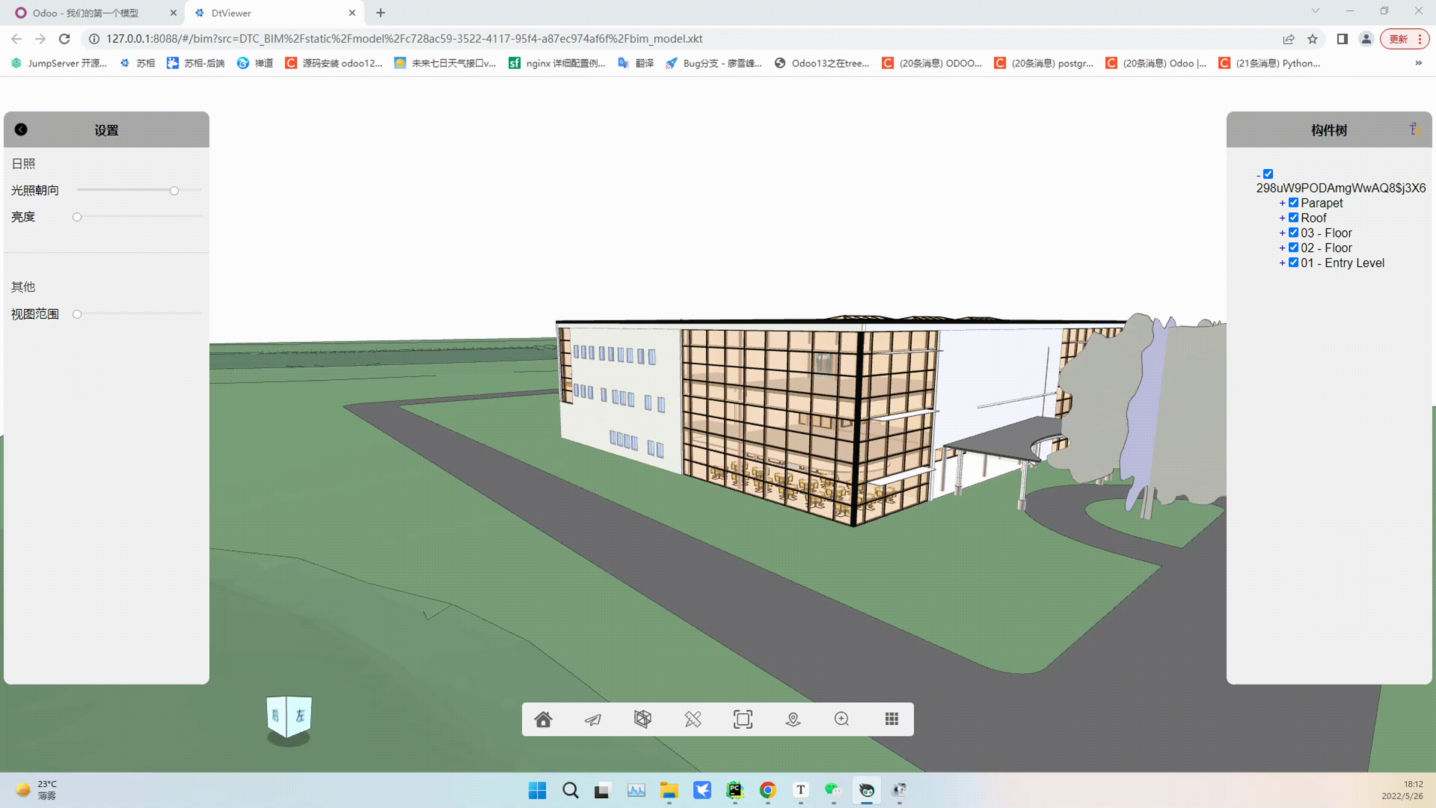Image resolution: width=1436 pixels, height=808 pixels.
Task: Expand the 03 - Floor tree node
Action: coord(1282,233)
